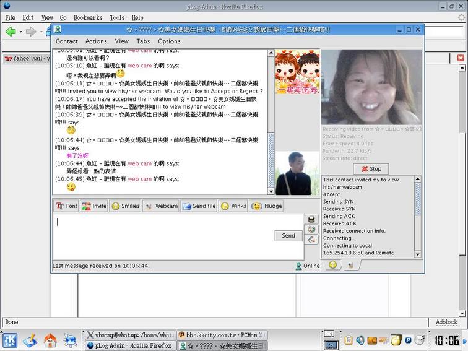Open Firefox Bookmarks menu

click(88, 17)
